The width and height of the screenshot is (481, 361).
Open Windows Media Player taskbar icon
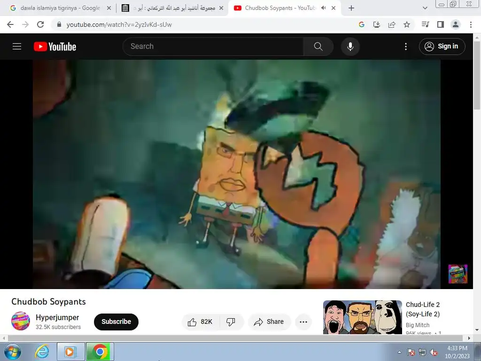(70, 352)
